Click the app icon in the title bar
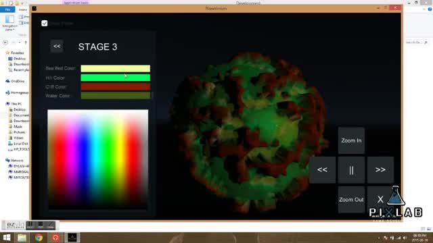The image size is (433, 243). pyautogui.click(x=35, y=9)
